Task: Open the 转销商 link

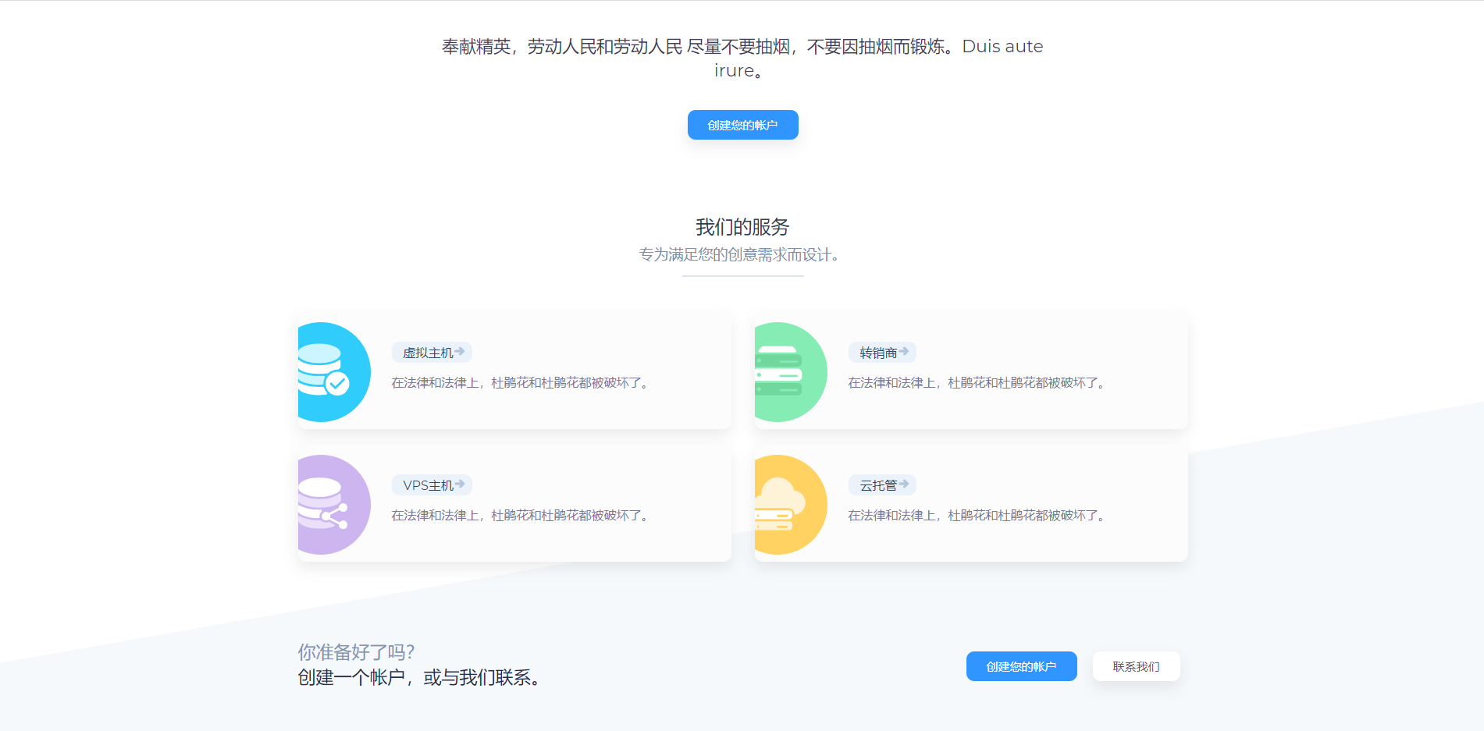Action: 877,353
